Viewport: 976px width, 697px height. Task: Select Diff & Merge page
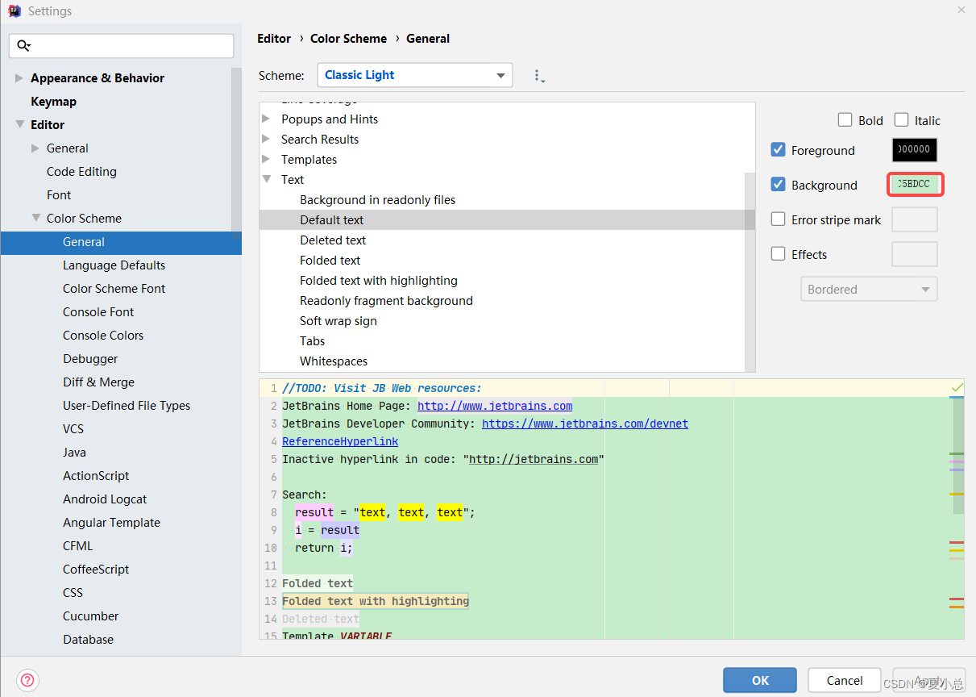(x=98, y=382)
